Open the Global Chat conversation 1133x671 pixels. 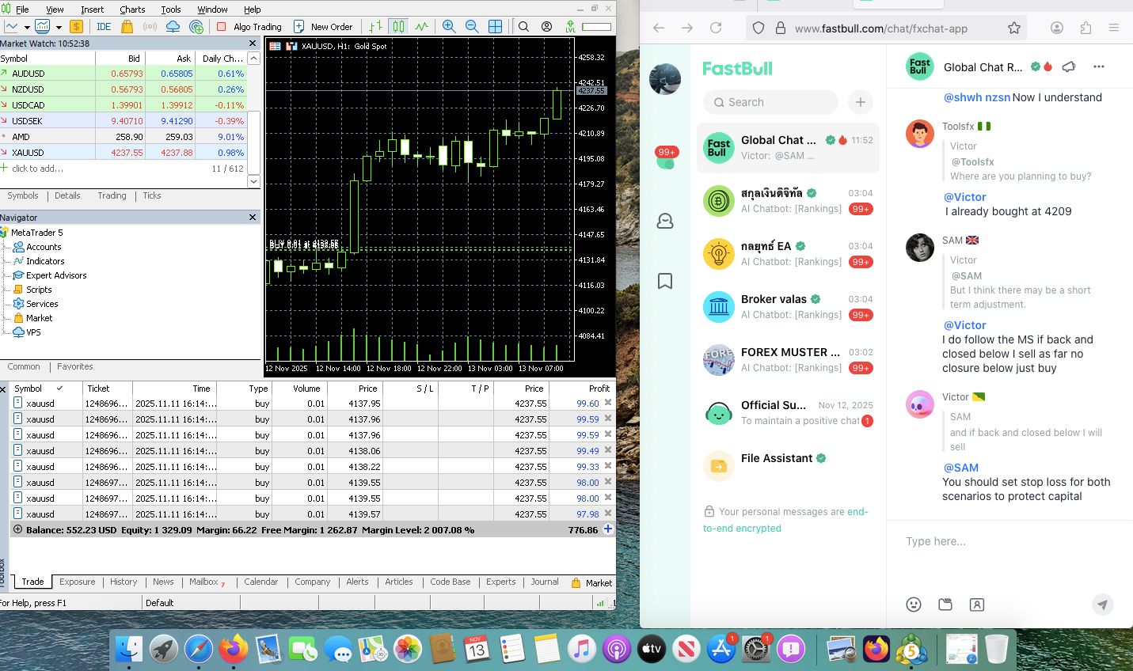coord(788,147)
